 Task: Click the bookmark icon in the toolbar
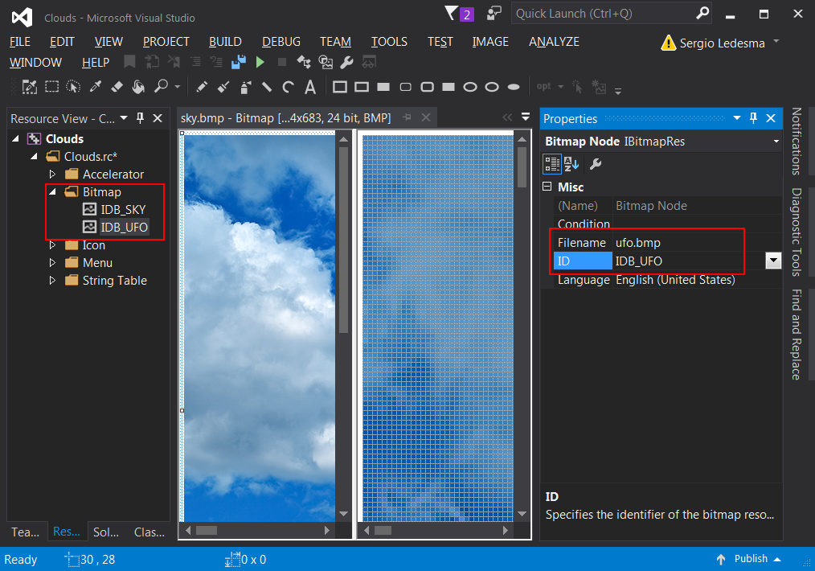pos(129,63)
